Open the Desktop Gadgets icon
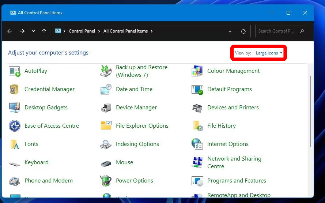The width and height of the screenshot is (325, 203). (15, 108)
